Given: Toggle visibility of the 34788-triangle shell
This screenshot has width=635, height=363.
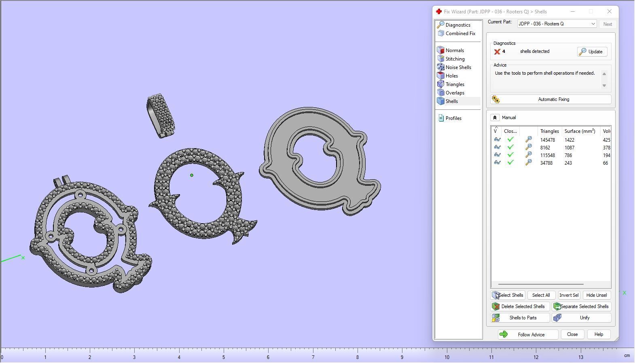Looking at the screenshot, I should coord(497,163).
